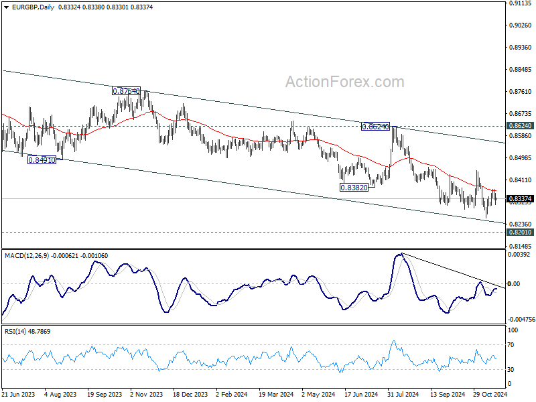536x402 pixels.
Task: Click the RSI scale value 30
Action: coord(511,370)
